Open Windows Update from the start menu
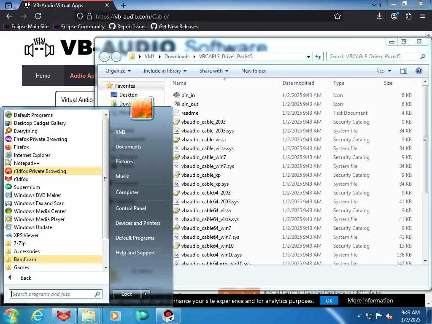Image resolution: width=432 pixels, height=324 pixels. click(33, 227)
